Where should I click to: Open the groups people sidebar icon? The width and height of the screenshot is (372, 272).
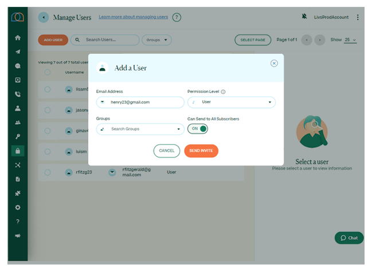point(18,123)
